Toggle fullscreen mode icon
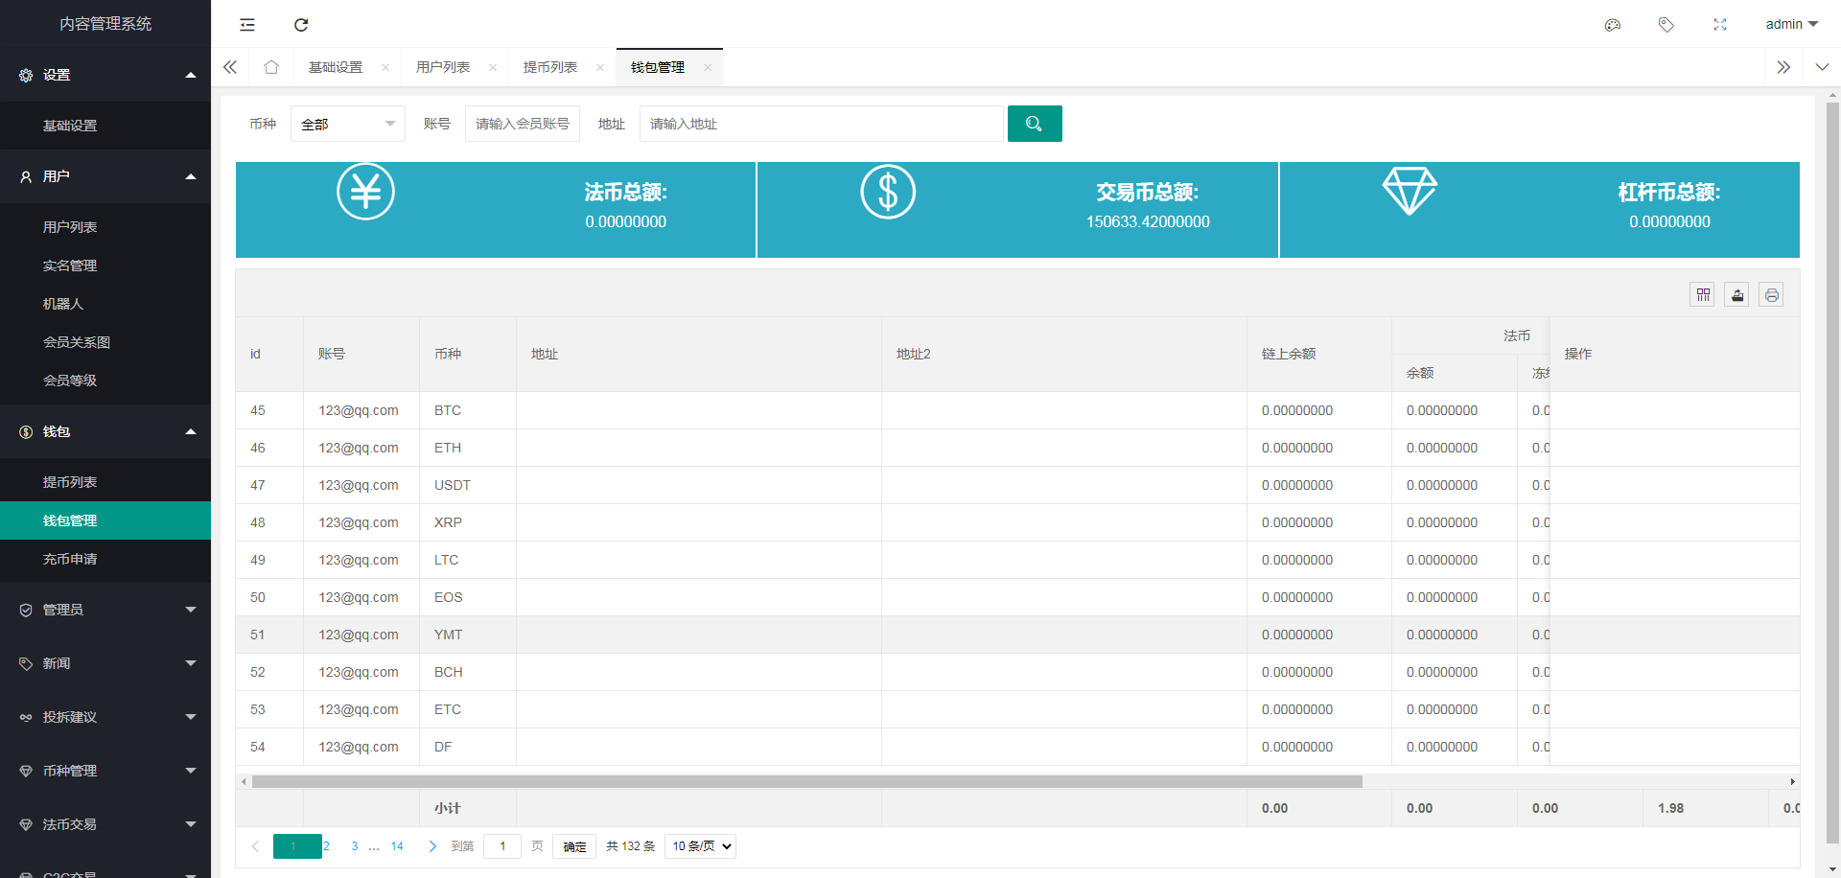Viewport: 1841px width, 878px height. tap(1720, 25)
